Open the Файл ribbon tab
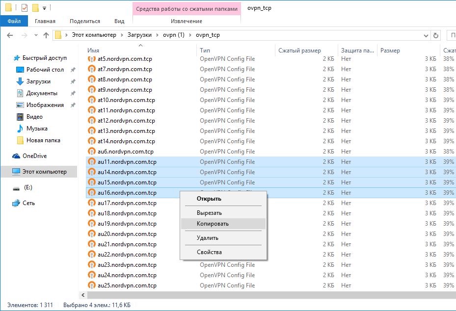456x311 pixels. 13,21
